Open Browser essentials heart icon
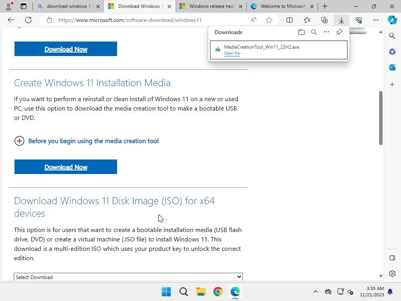 [359, 20]
